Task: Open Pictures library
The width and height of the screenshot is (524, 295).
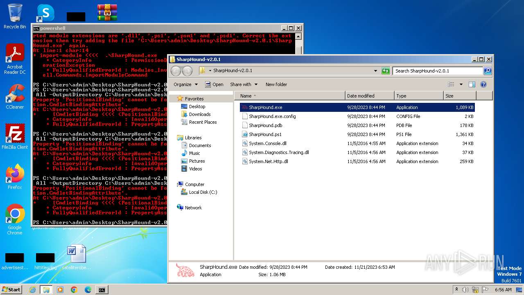Action: point(196,161)
